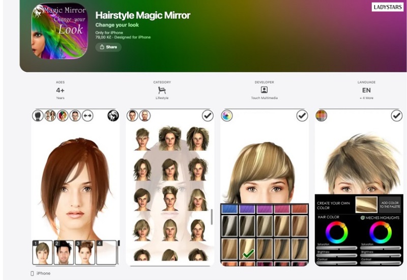Screen dimensions: 407x280
Task: Share the Hairstyle Magic Mirror app
Action: [108, 47]
